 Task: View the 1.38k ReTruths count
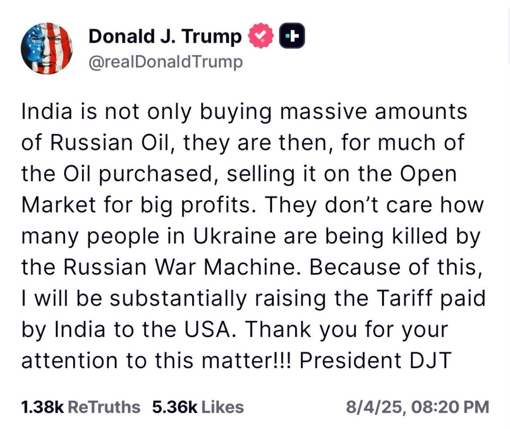tap(42, 407)
